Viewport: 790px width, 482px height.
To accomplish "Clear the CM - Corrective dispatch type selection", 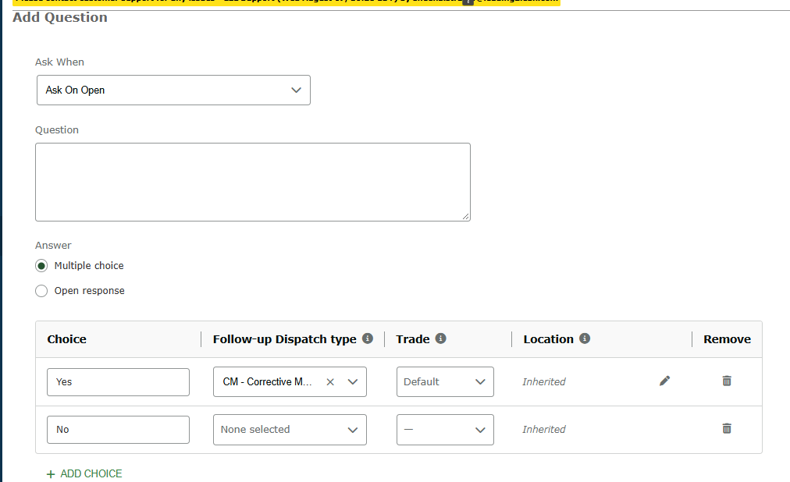I will [330, 382].
